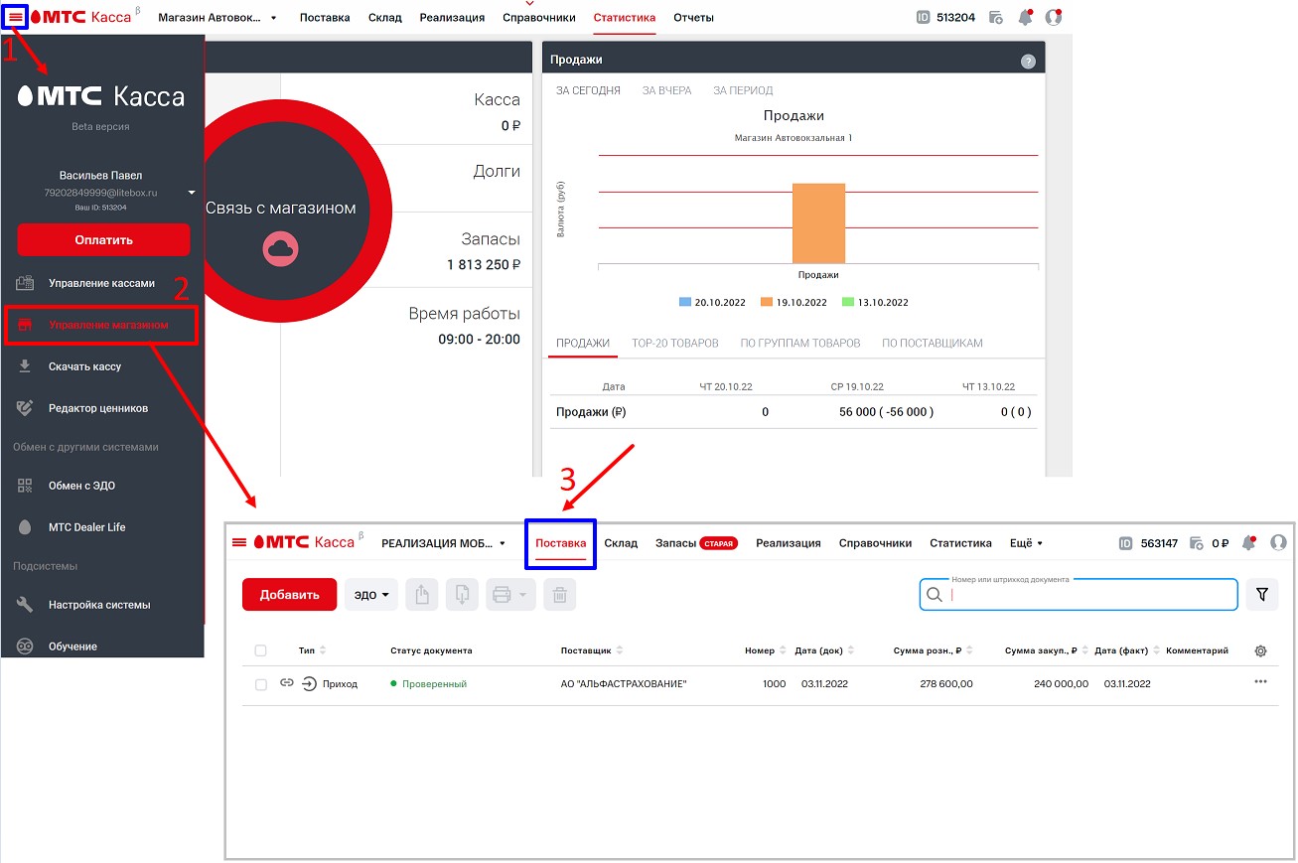Sort table by Номер column

(x=766, y=651)
